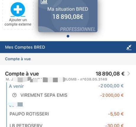Expand the A venir pending operations row
The height and width of the screenshot is (127, 136).
[66, 86]
